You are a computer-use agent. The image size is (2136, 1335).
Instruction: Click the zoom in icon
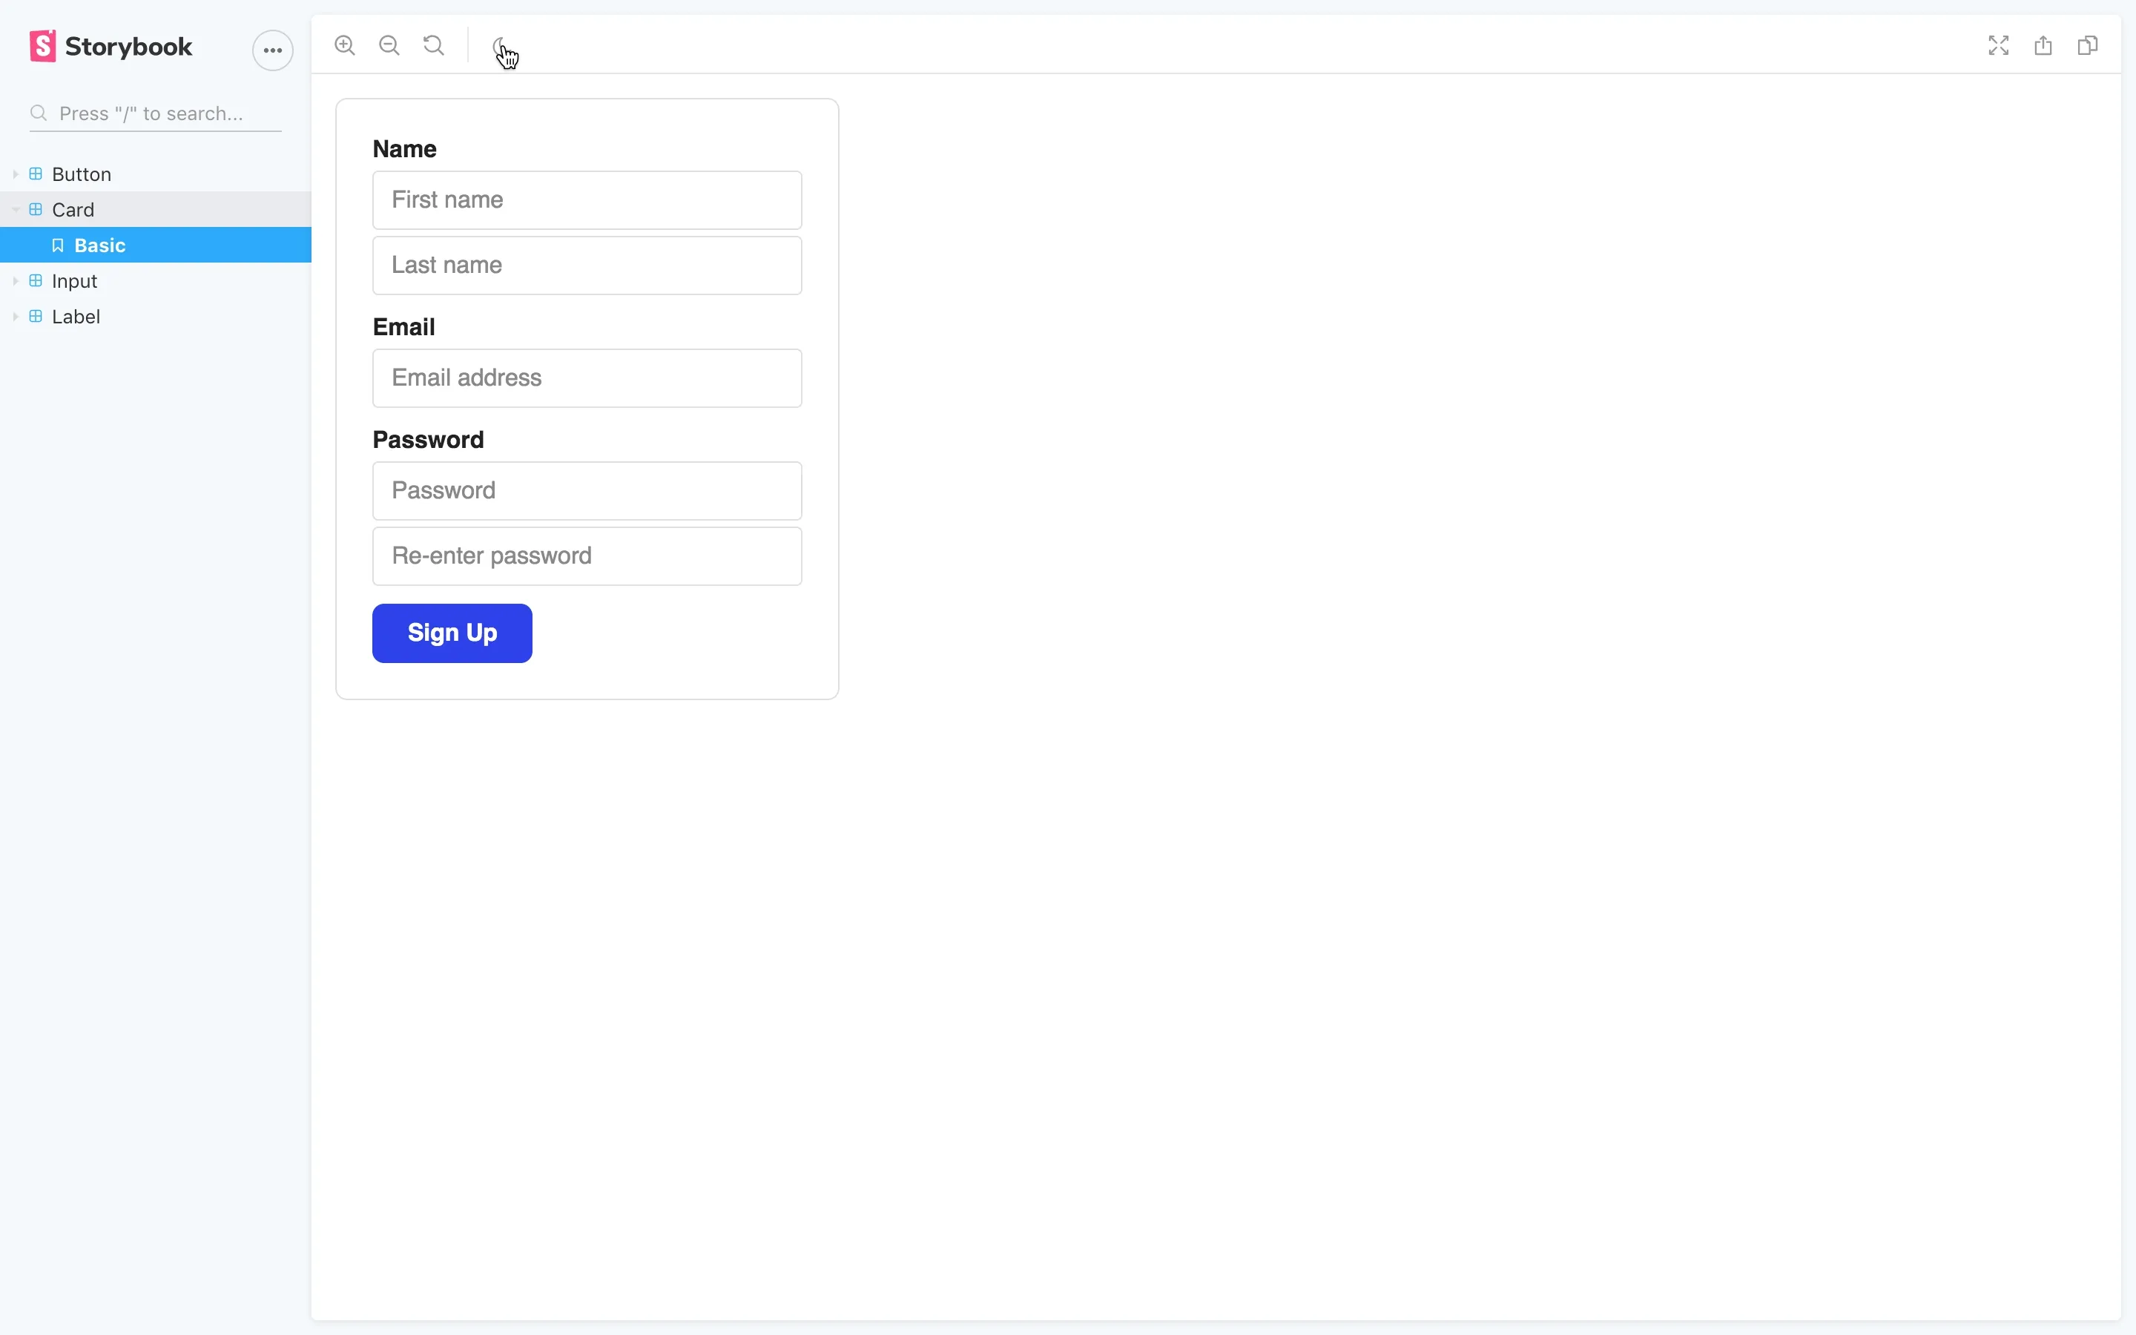point(344,45)
